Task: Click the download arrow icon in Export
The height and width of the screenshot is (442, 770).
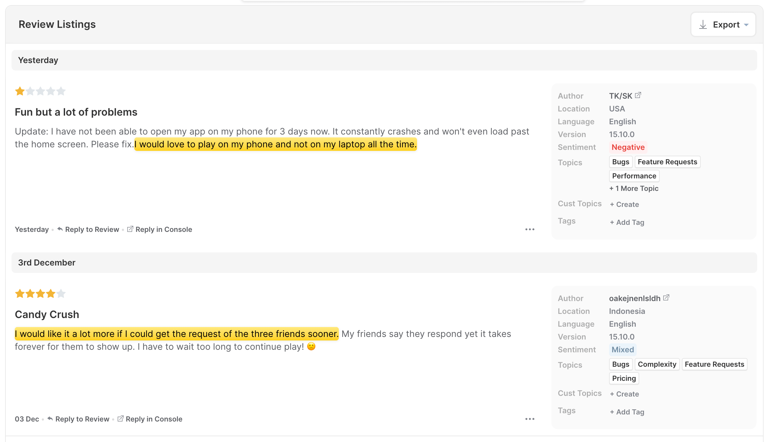Action: [703, 25]
